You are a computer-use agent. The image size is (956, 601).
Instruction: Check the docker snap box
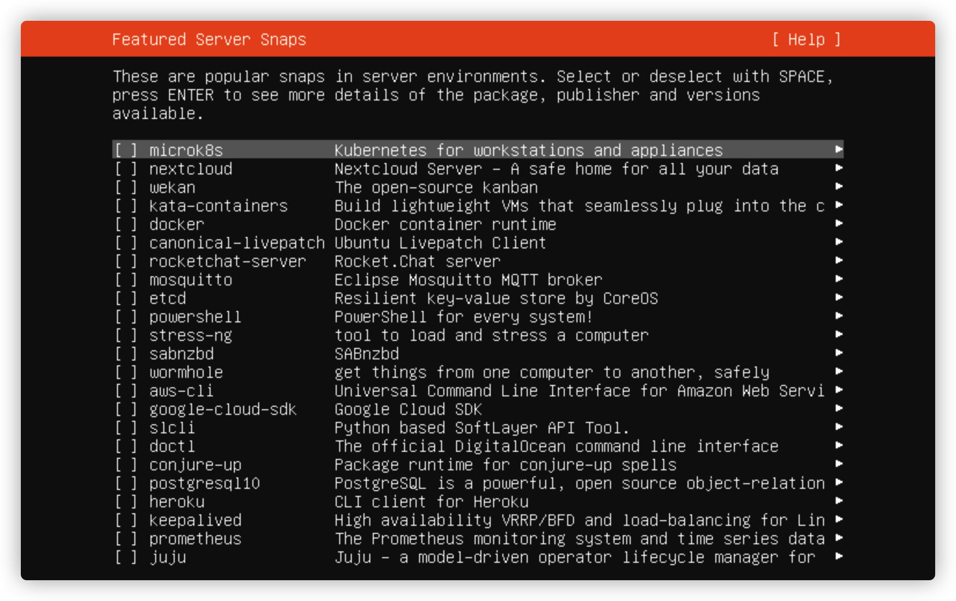coord(126,224)
